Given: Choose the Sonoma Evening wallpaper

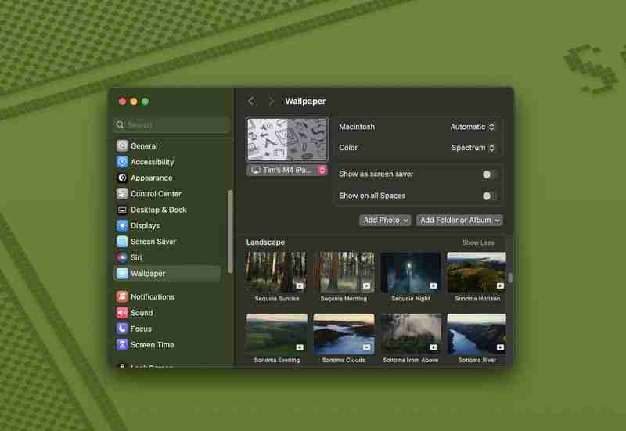Looking at the screenshot, I should 277,334.
